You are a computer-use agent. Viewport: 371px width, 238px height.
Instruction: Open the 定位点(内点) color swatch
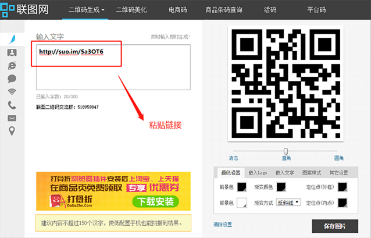point(343,203)
